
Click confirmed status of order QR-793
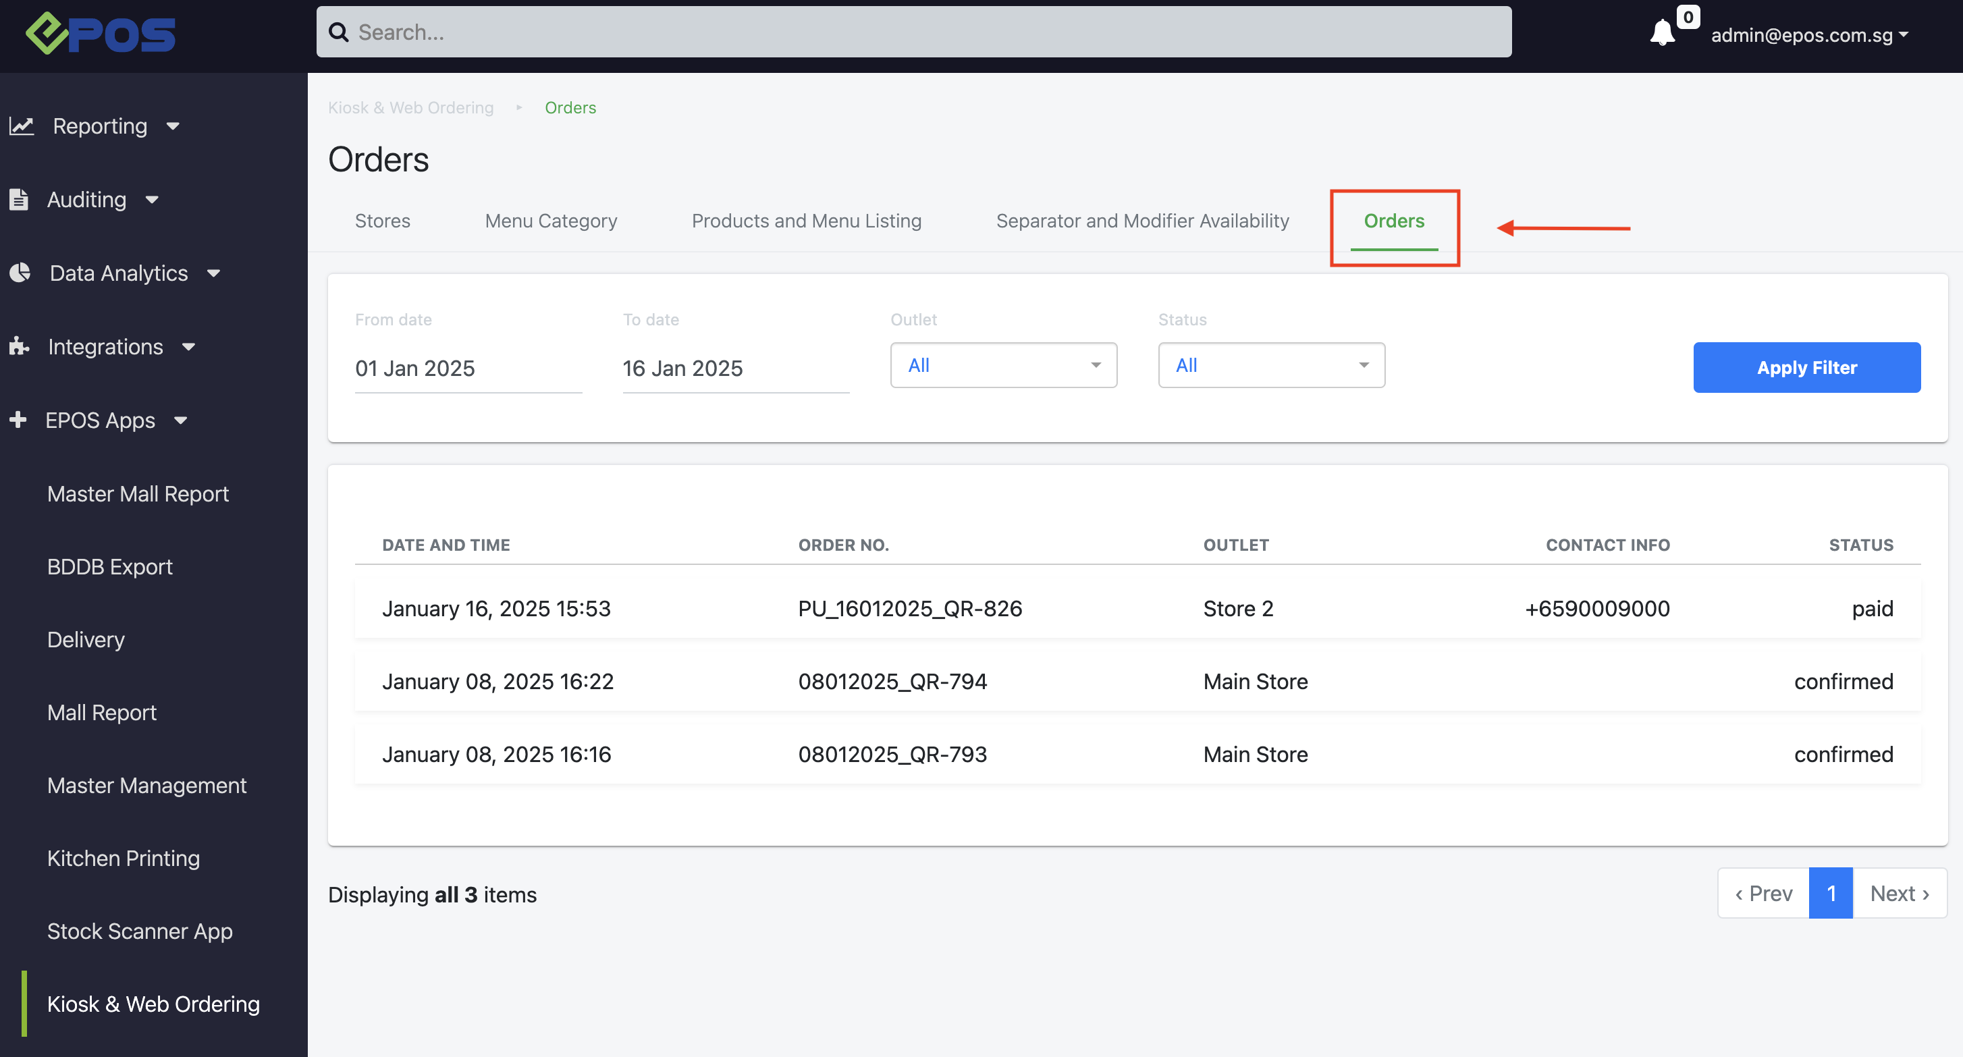click(1844, 755)
